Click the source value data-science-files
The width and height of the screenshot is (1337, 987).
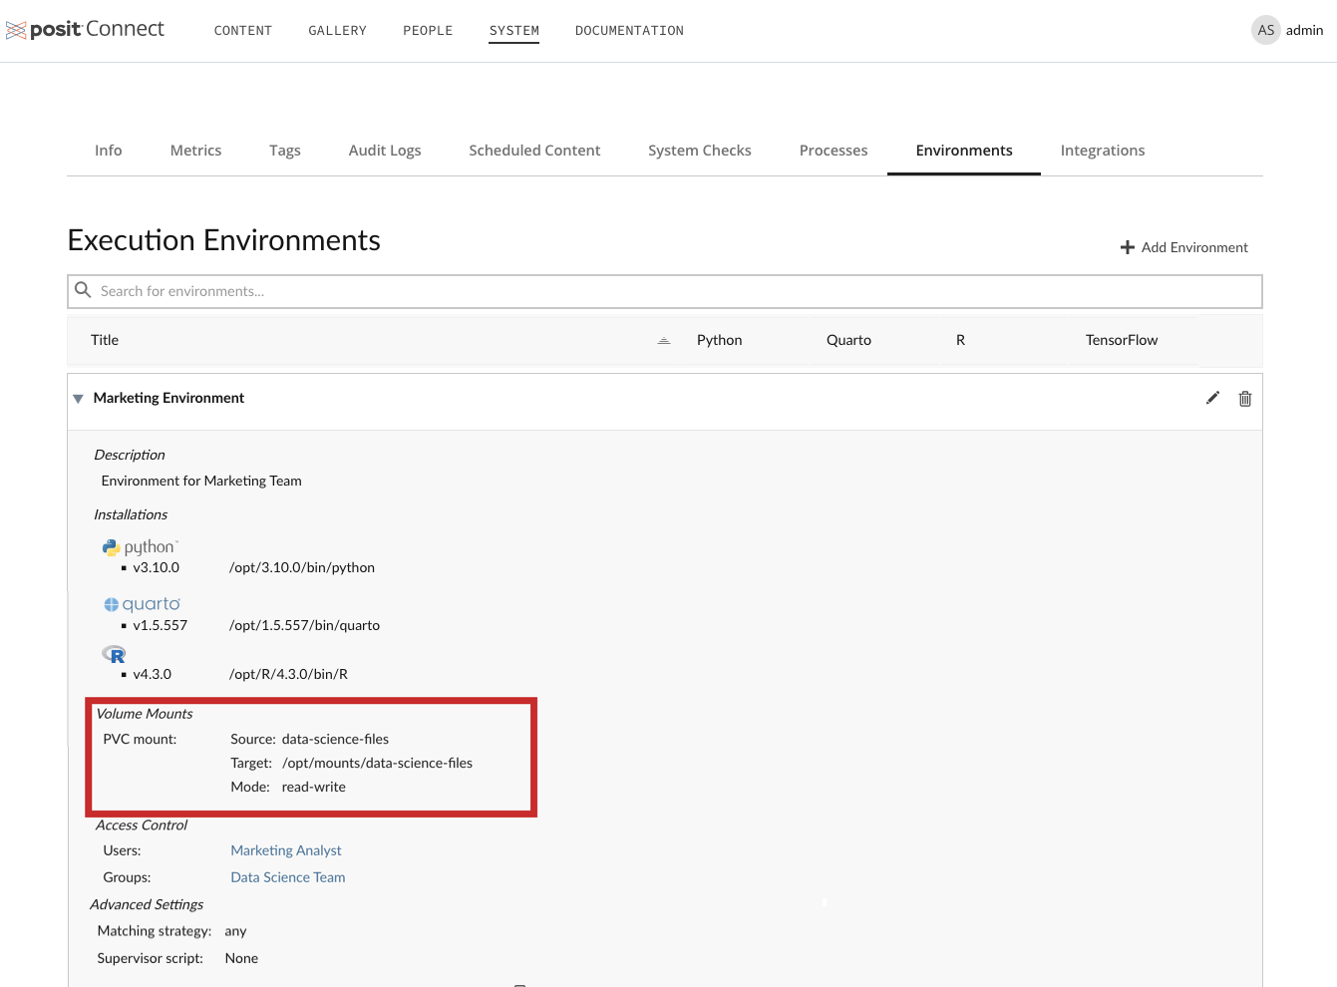tap(335, 739)
